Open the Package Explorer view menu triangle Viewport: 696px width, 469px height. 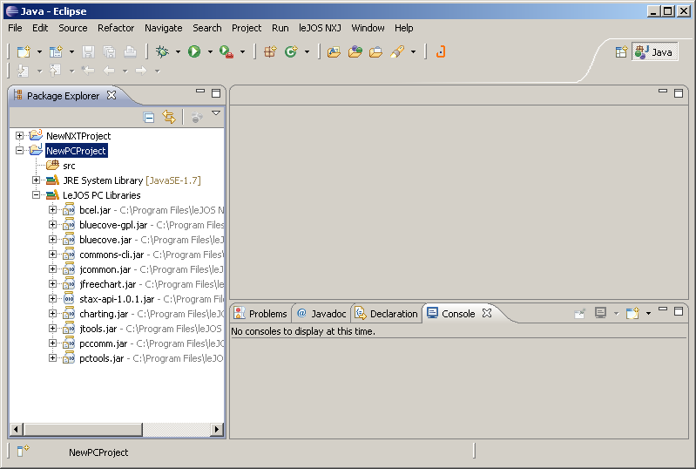(x=216, y=112)
